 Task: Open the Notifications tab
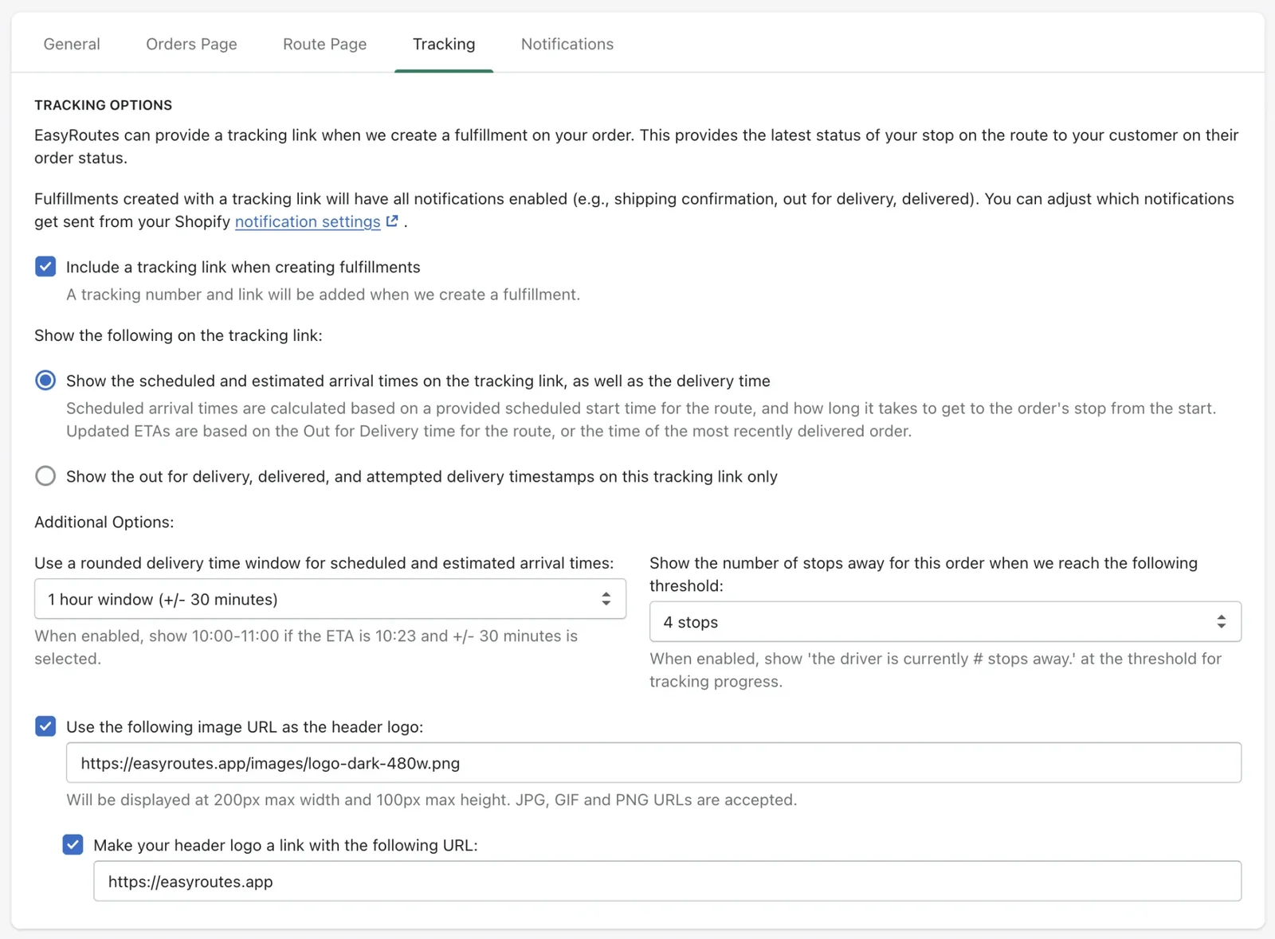click(x=567, y=44)
